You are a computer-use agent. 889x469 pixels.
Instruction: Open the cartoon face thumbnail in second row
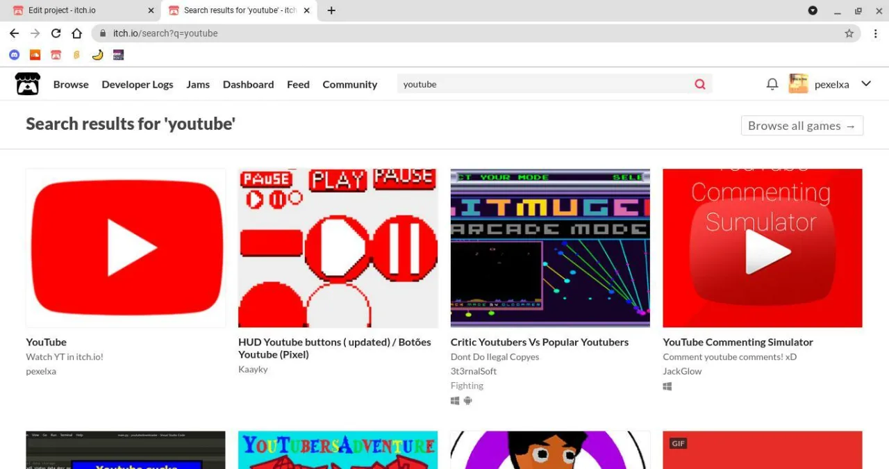click(x=550, y=450)
